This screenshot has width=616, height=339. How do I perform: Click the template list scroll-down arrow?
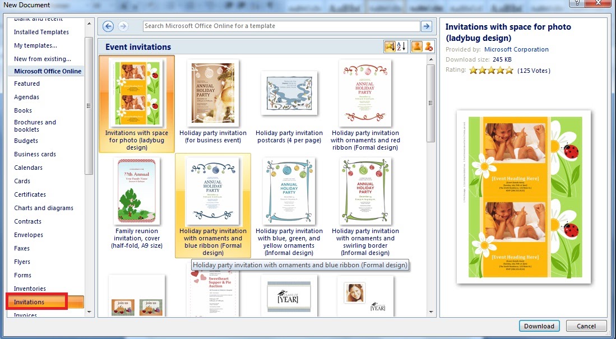[430, 312]
